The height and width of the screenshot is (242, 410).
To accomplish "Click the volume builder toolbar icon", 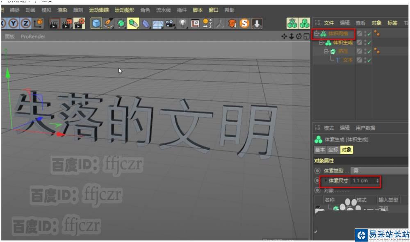I will (304, 23).
